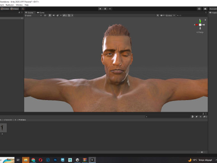Adjust the Project icon size slider
Screen dimensions: 217x163
[202, 152]
